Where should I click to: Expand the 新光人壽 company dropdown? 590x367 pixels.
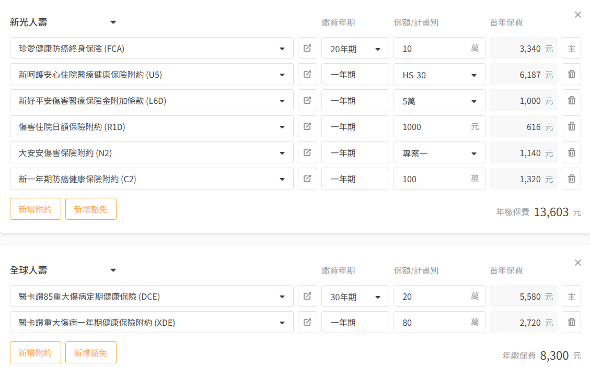(x=113, y=22)
